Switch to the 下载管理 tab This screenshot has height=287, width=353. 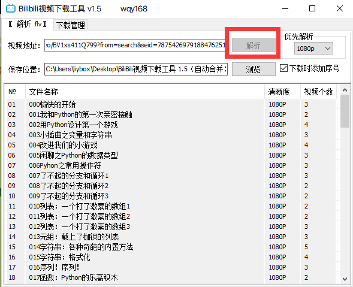(x=71, y=25)
